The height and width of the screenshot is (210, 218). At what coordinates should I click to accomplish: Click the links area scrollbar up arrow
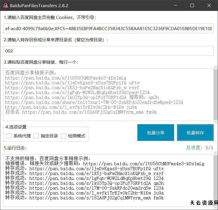[216, 67]
